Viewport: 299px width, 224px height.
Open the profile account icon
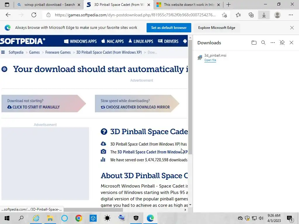tap(277, 15)
